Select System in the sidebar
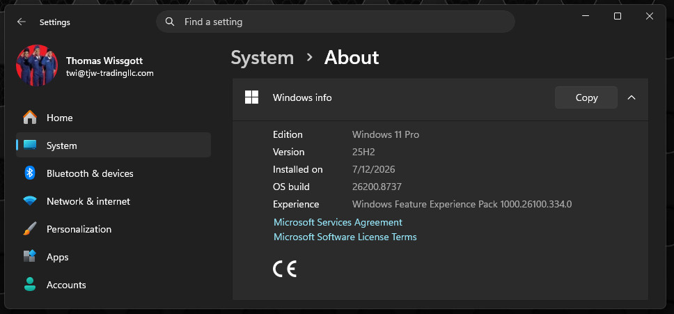The image size is (674, 314). [113, 146]
